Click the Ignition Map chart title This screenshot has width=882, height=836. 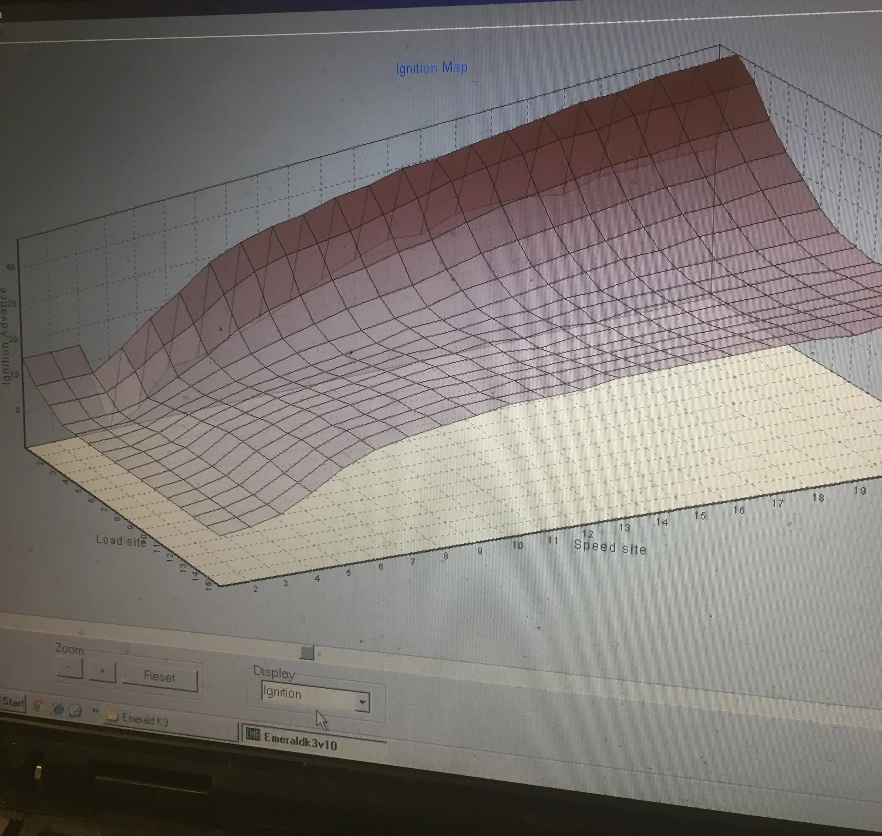click(x=431, y=68)
